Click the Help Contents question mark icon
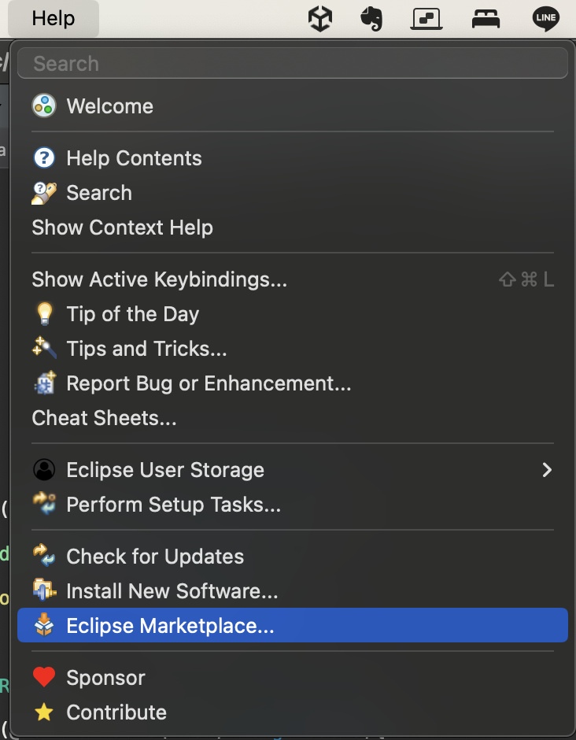576x740 pixels. pos(44,158)
